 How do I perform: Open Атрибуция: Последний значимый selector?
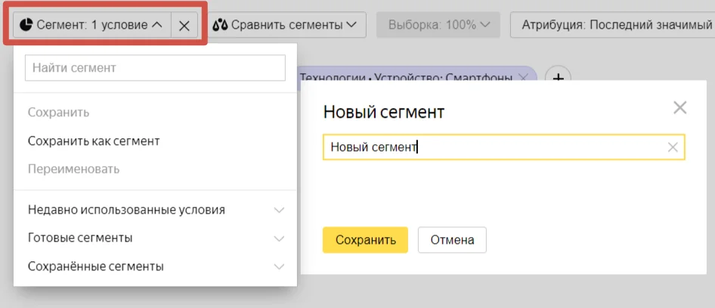612,25
